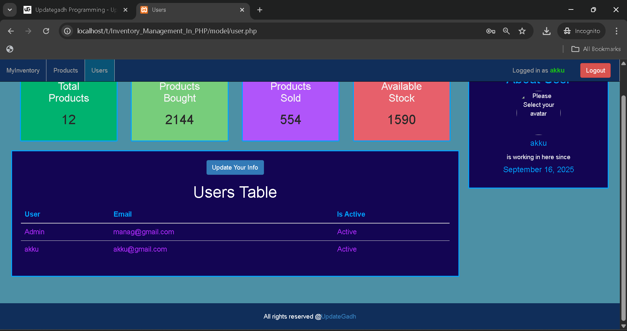Bookmark this page with star icon
The height and width of the screenshot is (331, 627).
click(522, 31)
